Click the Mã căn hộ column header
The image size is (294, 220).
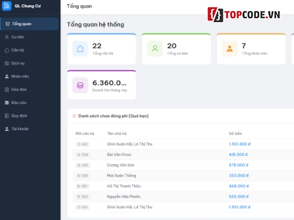click(85, 134)
